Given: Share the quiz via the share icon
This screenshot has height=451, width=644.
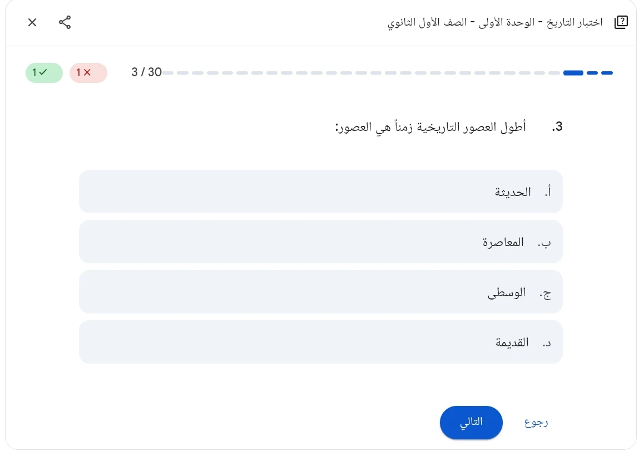Looking at the screenshot, I should (65, 22).
